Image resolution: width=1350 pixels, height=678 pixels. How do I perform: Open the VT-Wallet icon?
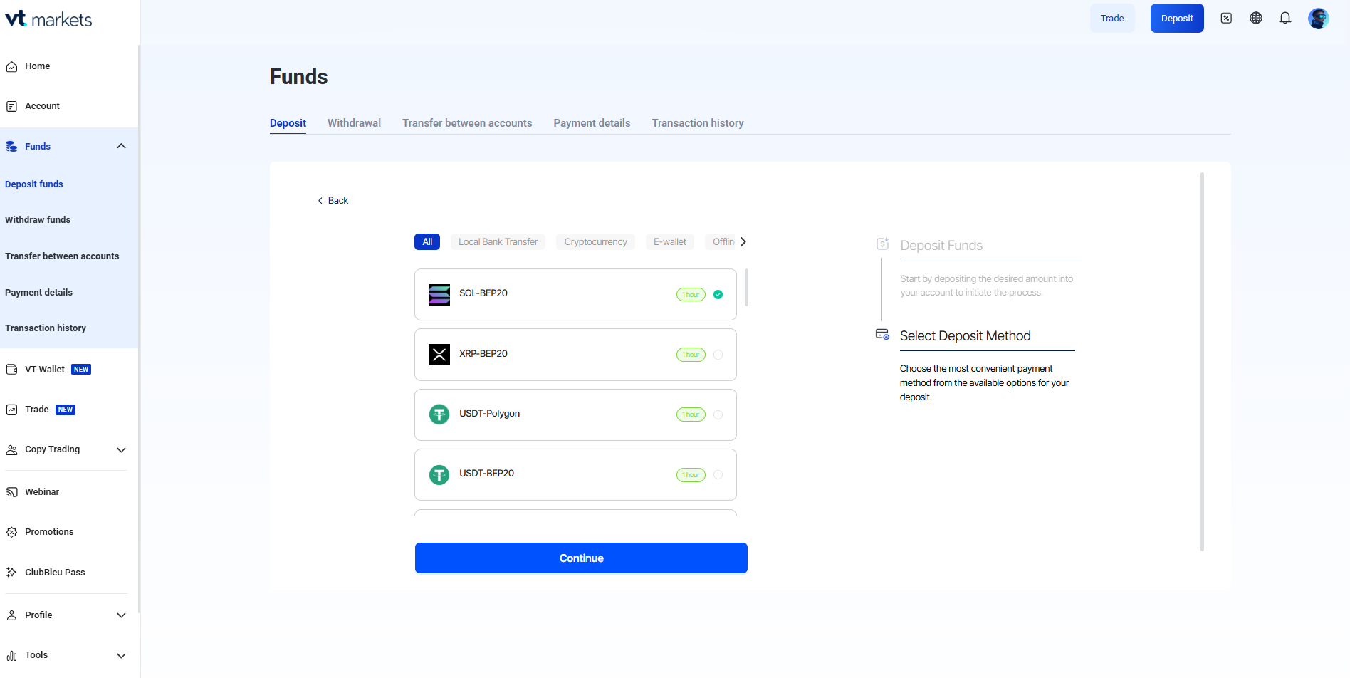click(11, 370)
